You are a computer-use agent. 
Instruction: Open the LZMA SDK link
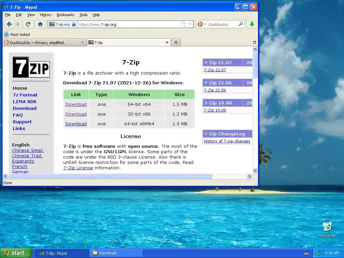[25, 101]
